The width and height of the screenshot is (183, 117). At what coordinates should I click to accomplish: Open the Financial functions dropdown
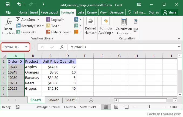26,32
